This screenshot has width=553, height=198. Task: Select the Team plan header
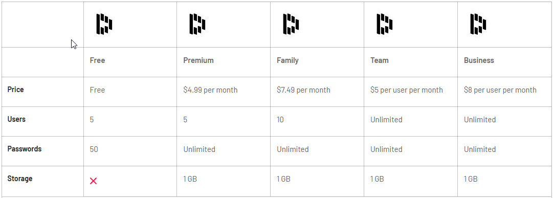coord(380,60)
